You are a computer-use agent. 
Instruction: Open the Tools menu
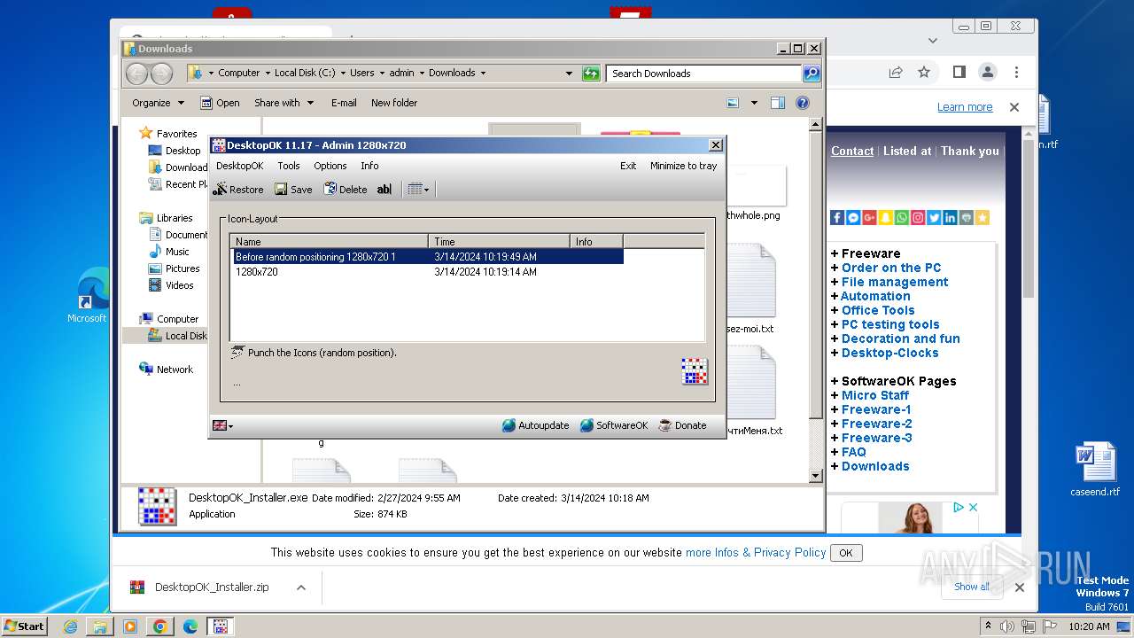289,166
